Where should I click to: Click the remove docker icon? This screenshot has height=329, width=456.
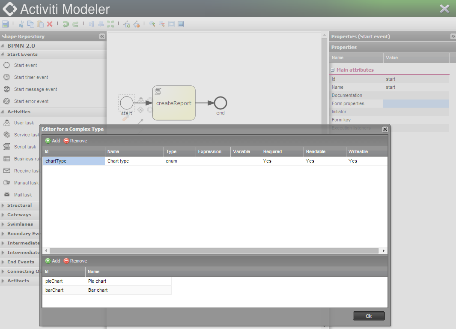pos(136,24)
